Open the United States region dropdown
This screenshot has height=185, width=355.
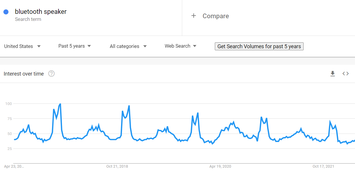tap(22, 46)
